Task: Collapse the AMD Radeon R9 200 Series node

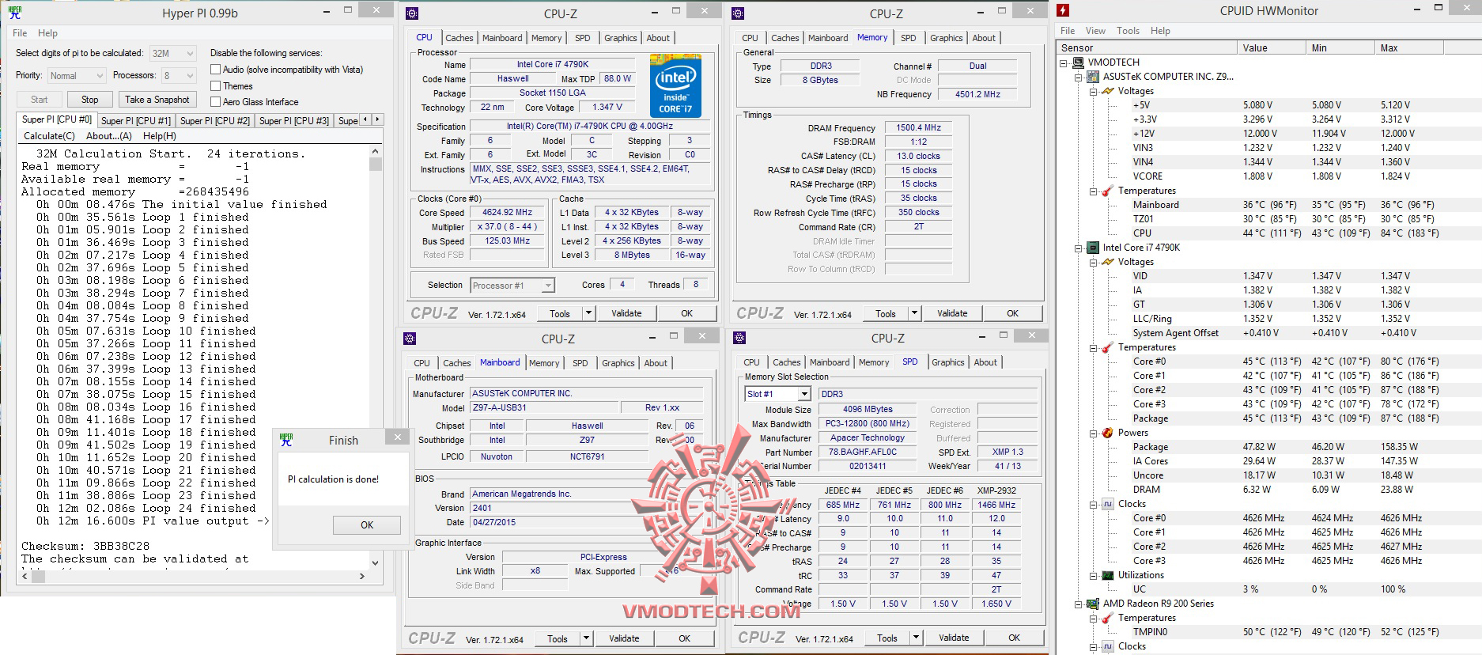Action: pos(1078,604)
